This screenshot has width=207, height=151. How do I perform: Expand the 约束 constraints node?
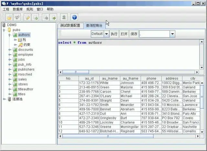point(16,45)
